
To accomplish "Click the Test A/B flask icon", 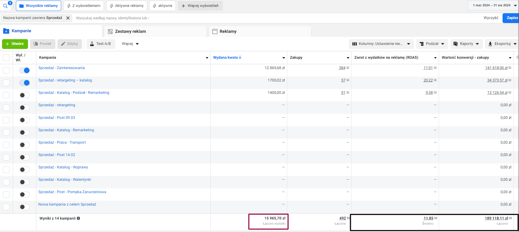I will (92, 44).
